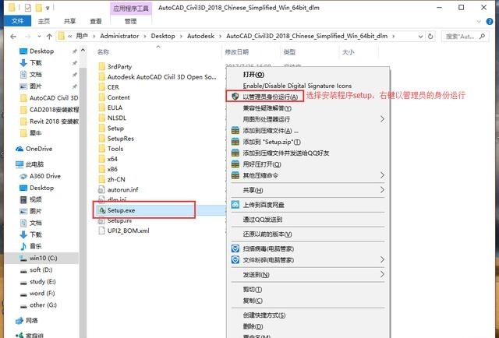Choose 删除(D) from context menu

253,326
